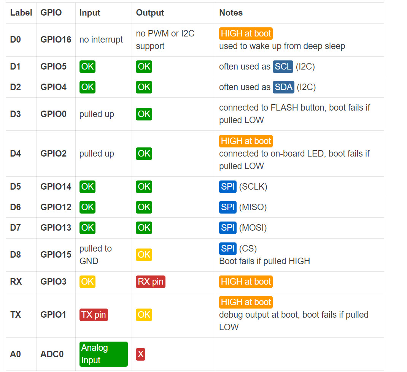Click the red RX pin badge
The width and height of the screenshot is (407, 372).
pos(151,282)
